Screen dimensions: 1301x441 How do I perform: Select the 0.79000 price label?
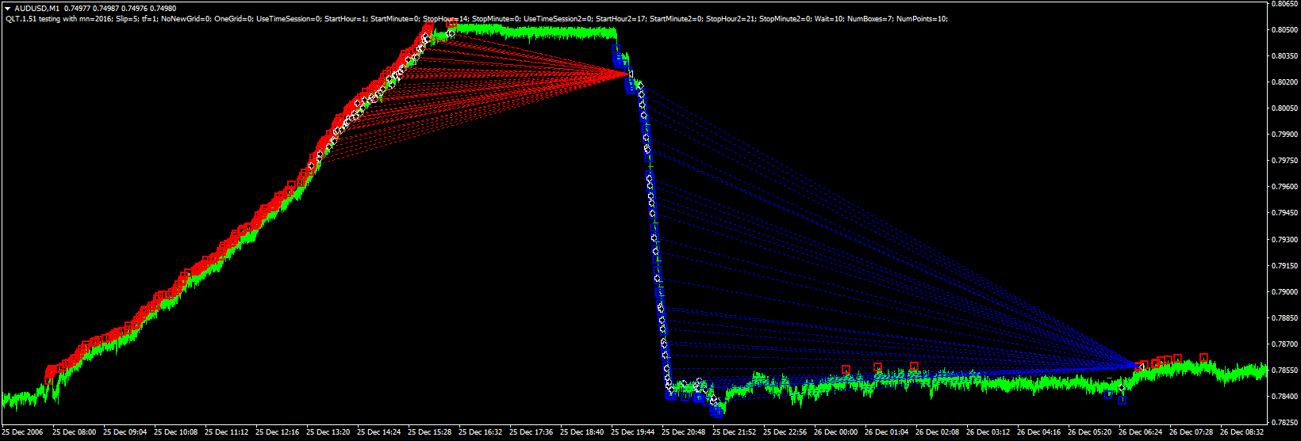pyautogui.click(x=1284, y=292)
